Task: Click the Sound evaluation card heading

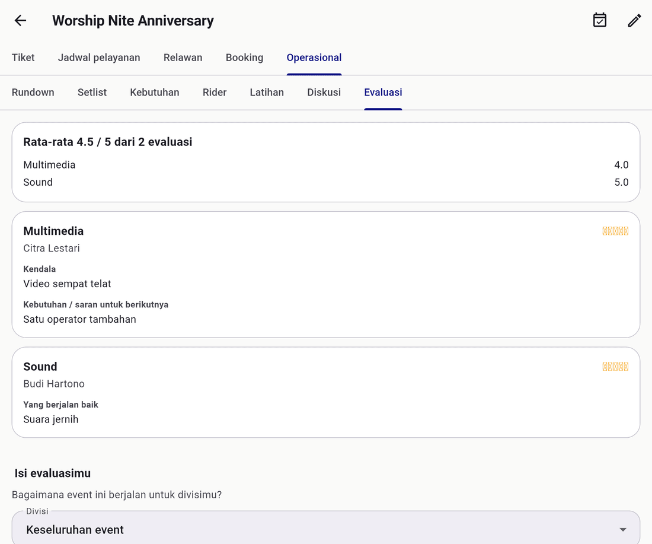Action: pos(40,367)
